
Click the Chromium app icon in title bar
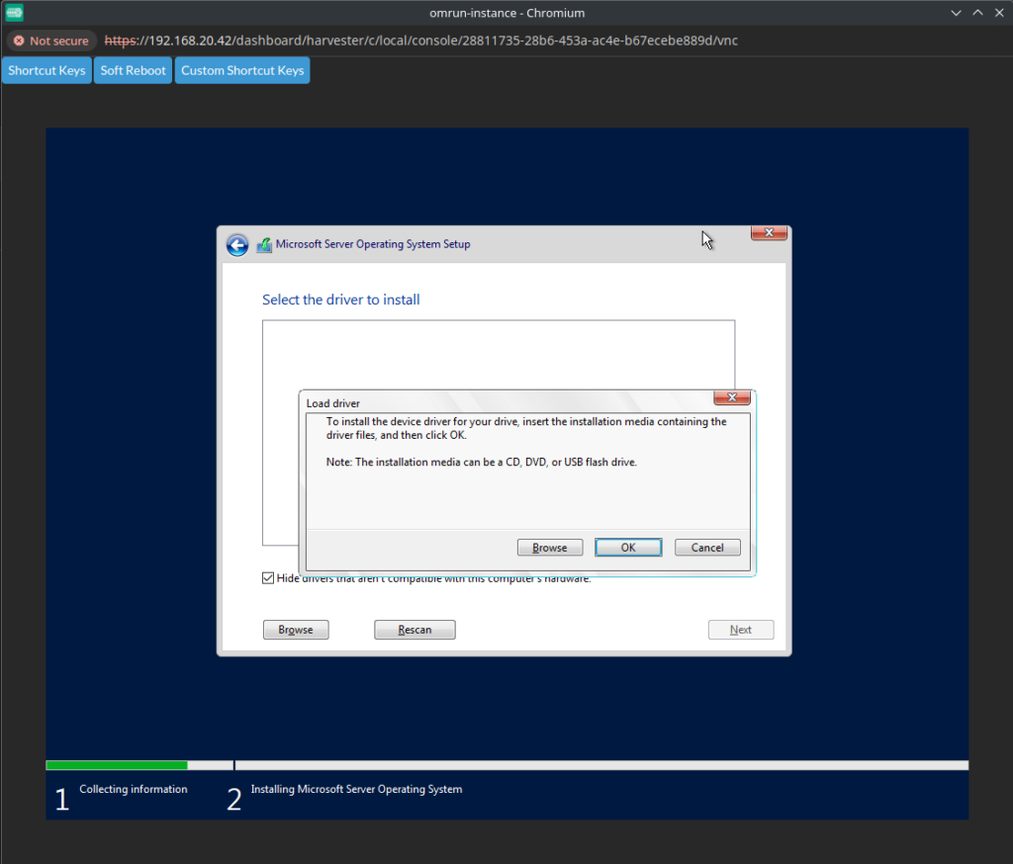tap(14, 12)
